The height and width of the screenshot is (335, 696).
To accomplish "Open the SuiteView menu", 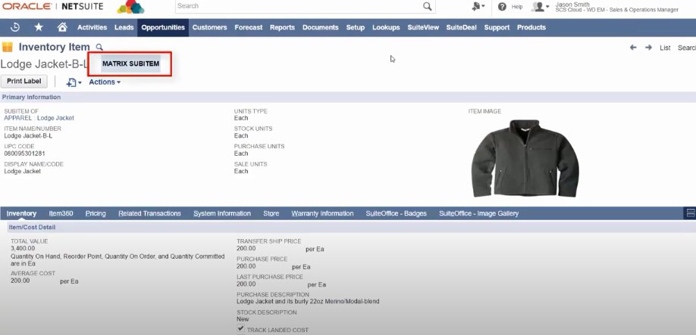I will (x=423, y=27).
